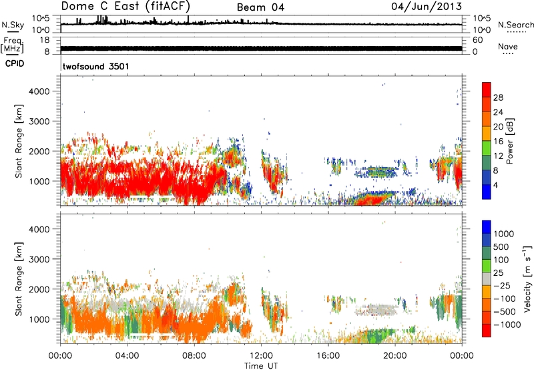
Task: Click "Slant Range [km]" label of Velocity panel
Action: pos(19,279)
